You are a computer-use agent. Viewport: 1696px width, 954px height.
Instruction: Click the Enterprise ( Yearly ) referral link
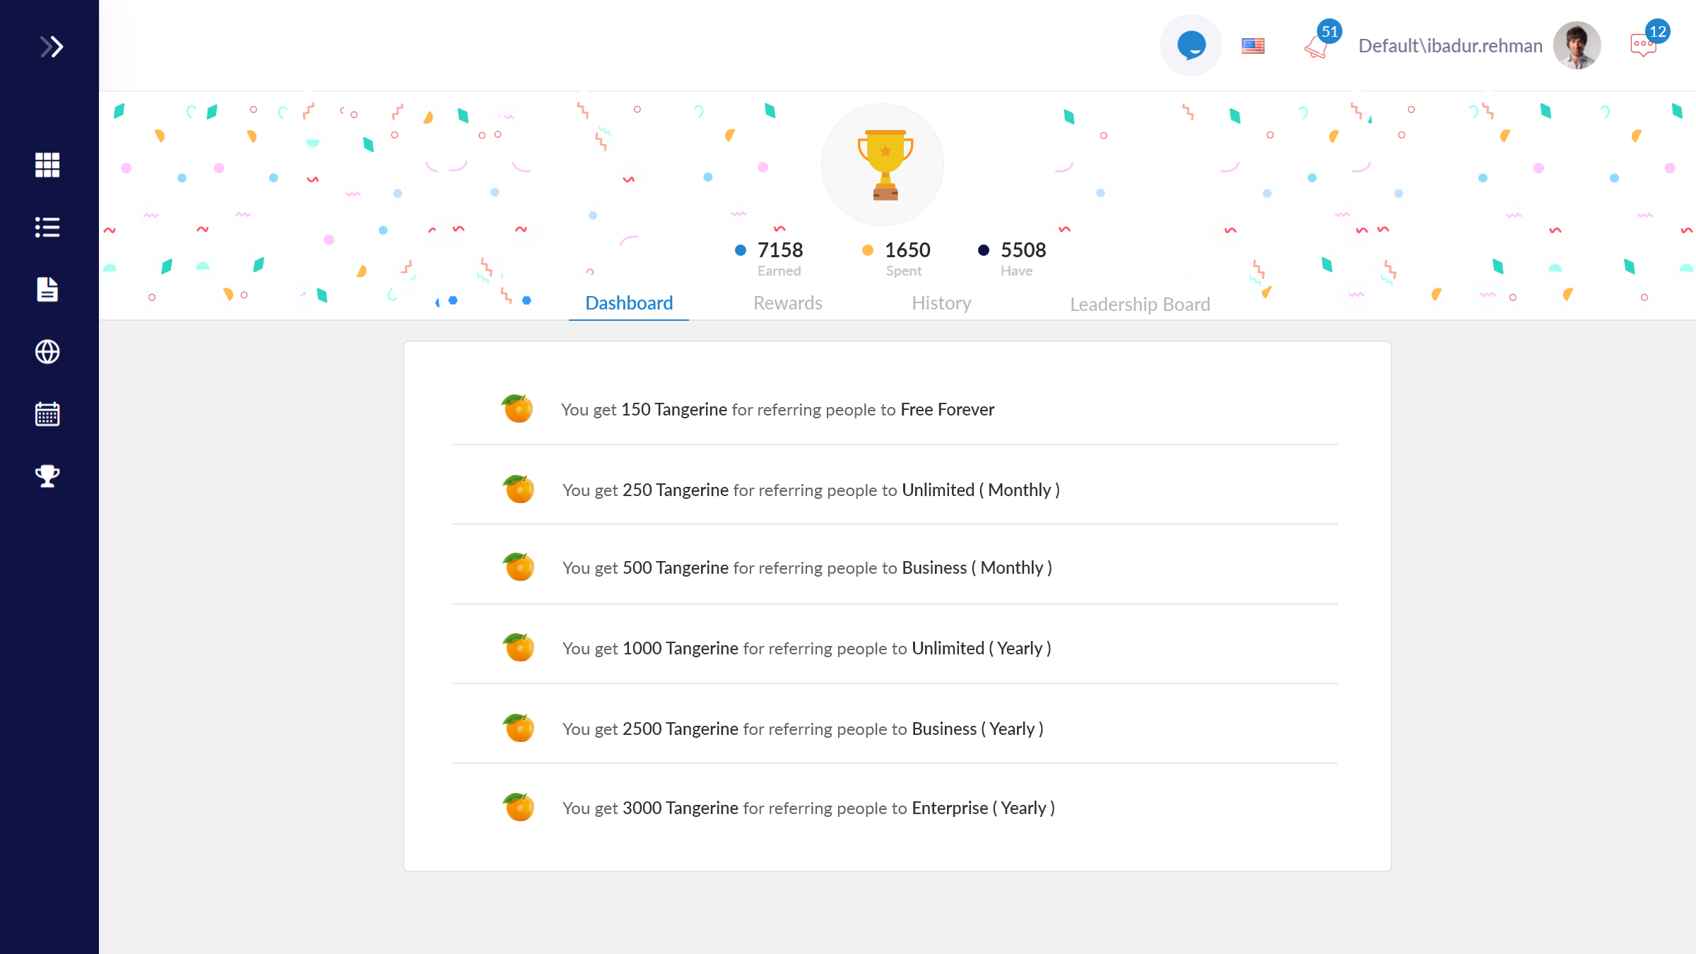pos(983,808)
